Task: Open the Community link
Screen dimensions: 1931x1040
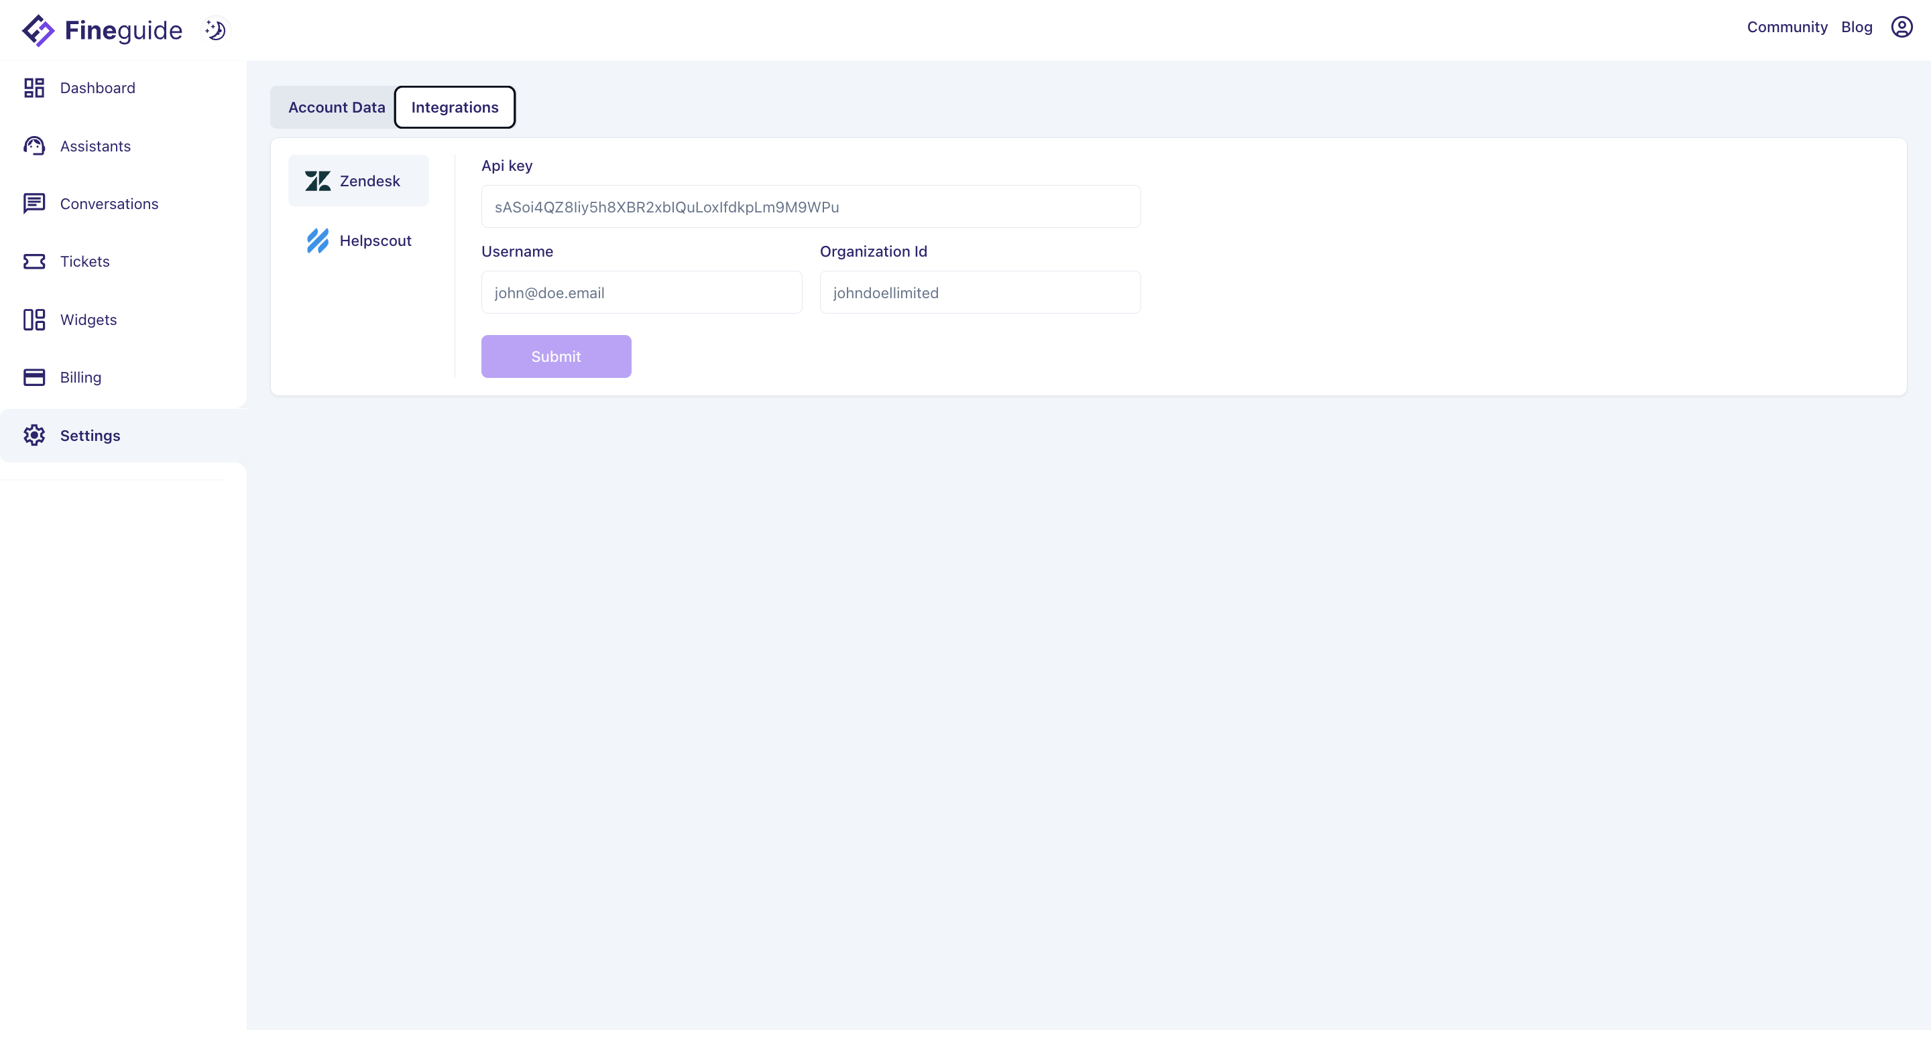Action: (x=1787, y=27)
